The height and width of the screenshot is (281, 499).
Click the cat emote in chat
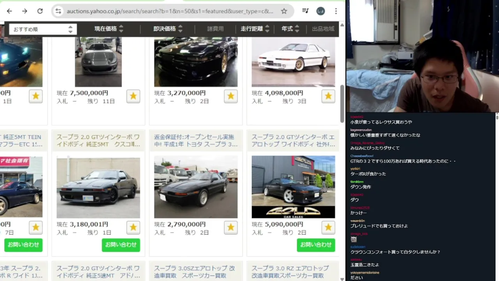click(354, 239)
